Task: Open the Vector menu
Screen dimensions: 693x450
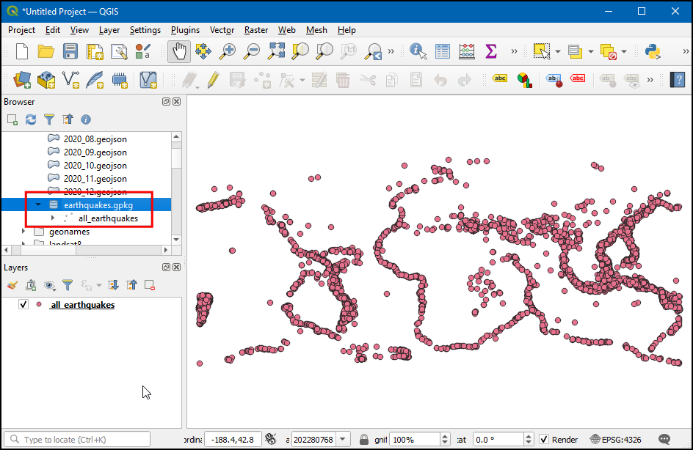Action: pos(222,30)
